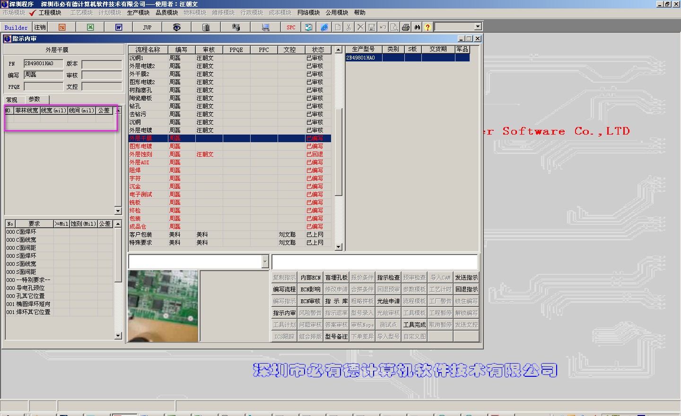Image resolution: width=681 pixels, height=416 pixels.
Task: Click the PN input field
Action: point(44,64)
